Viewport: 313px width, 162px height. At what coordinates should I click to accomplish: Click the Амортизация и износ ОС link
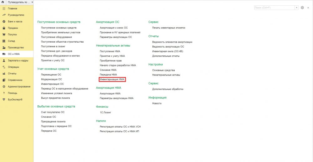tap(114, 28)
